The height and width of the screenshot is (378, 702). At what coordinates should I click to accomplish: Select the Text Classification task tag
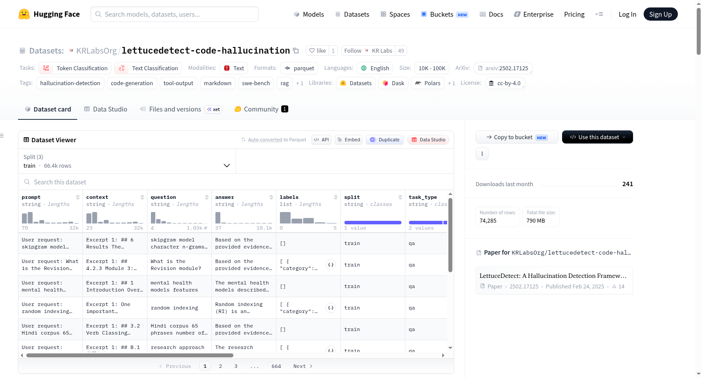[x=148, y=68]
